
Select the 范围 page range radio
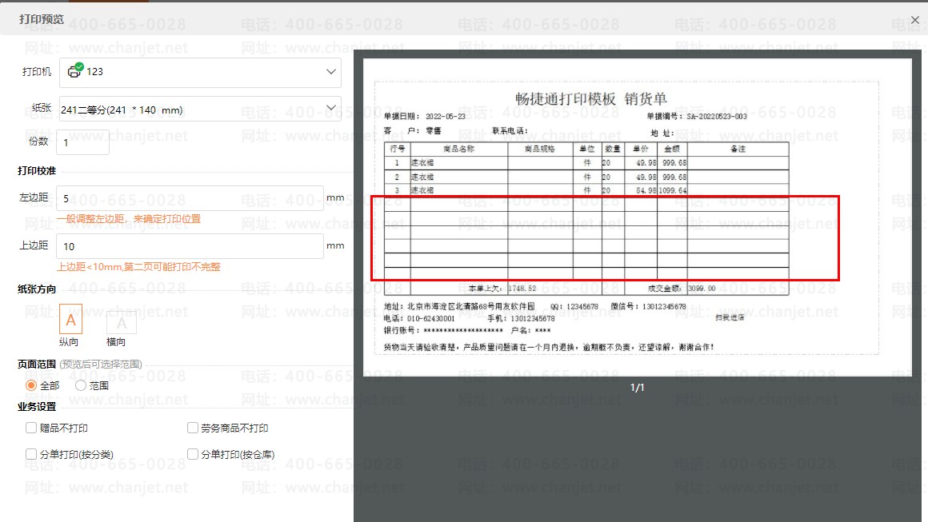coord(81,385)
